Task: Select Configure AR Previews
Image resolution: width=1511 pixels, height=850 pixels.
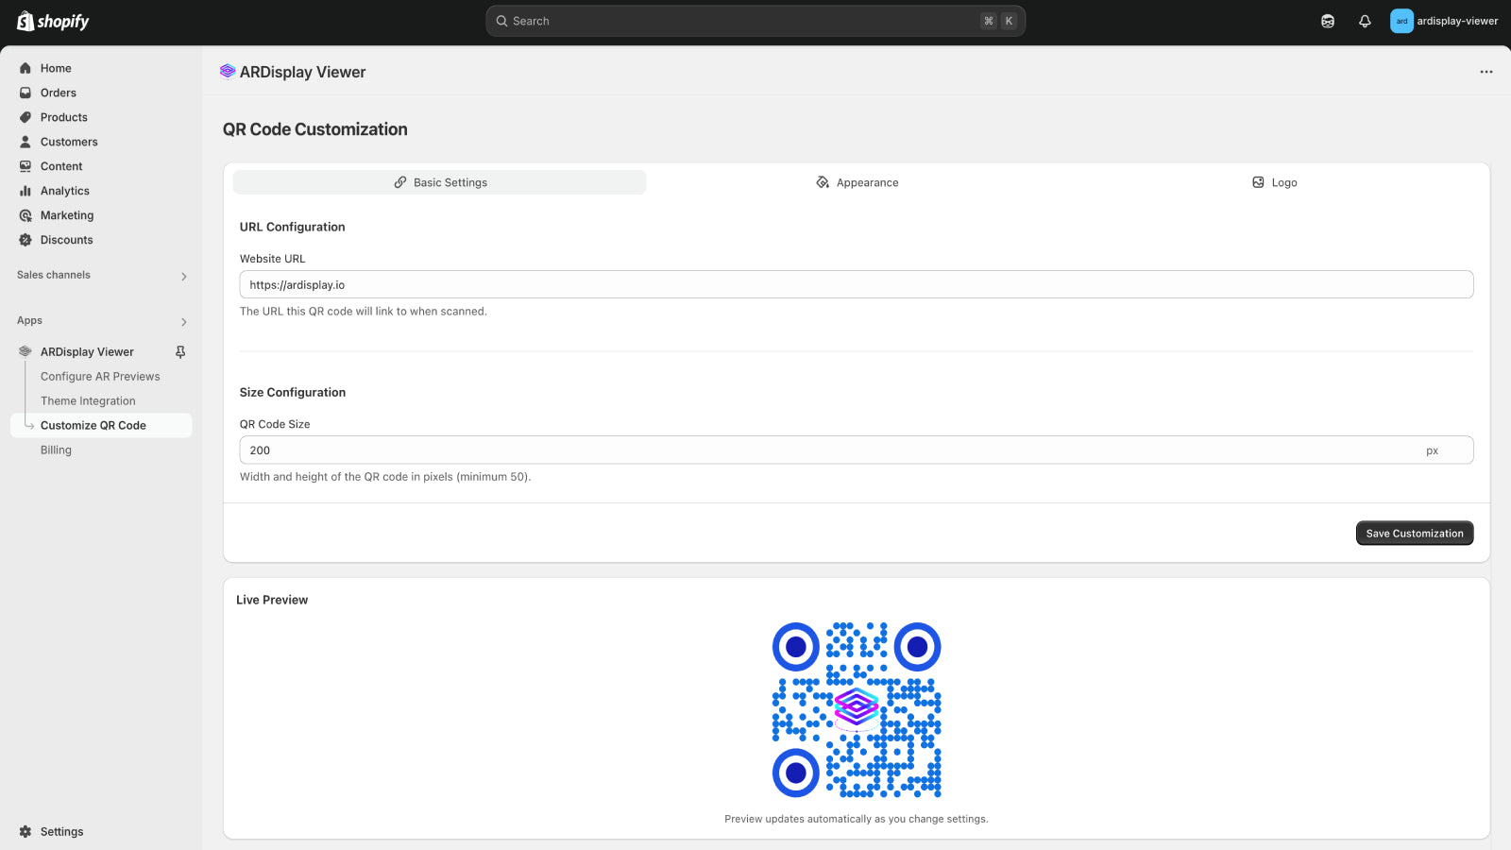Action: tap(99, 376)
